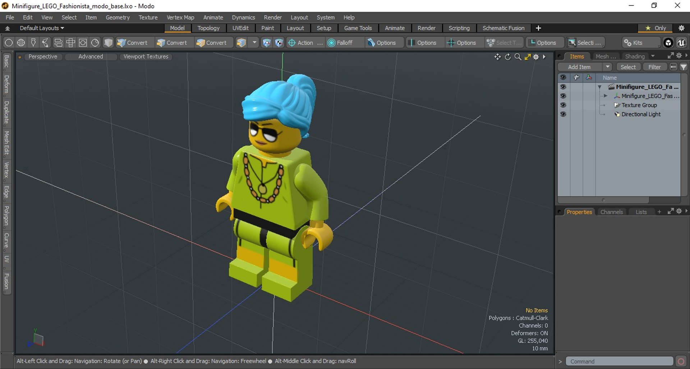Hide the Texture Group item
690x369 pixels.
pos(563,105)
